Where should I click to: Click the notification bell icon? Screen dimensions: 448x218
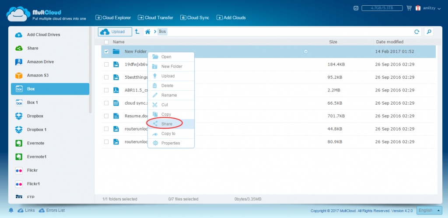11,210
